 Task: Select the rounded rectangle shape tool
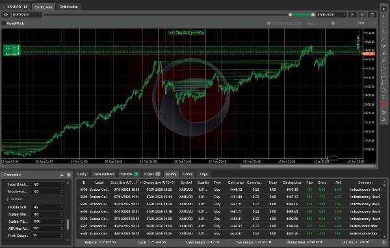point(383,75)
